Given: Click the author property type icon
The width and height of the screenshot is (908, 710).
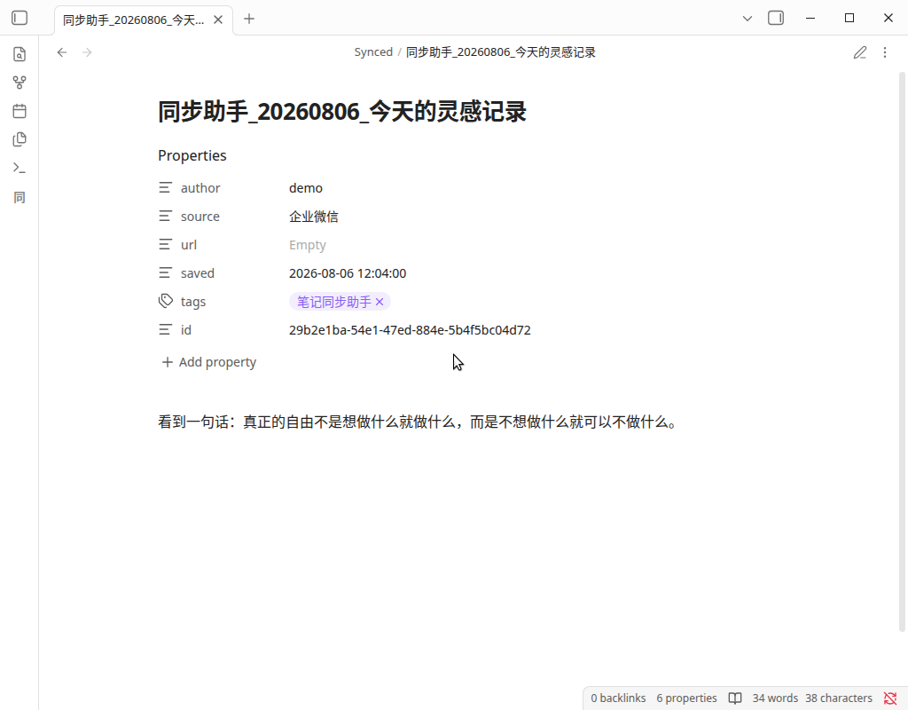Looking at the screenshot, I should pyautogui.click(x=166, y=188).
